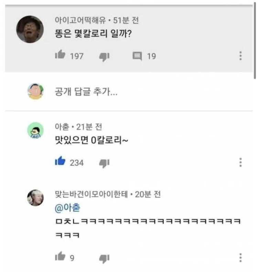The width and height of the screenshot is (258, 272).
Task: Dislike the reply by 맞는바견이모아이한테
Action: pyautogui.click(x=104, y=257)
